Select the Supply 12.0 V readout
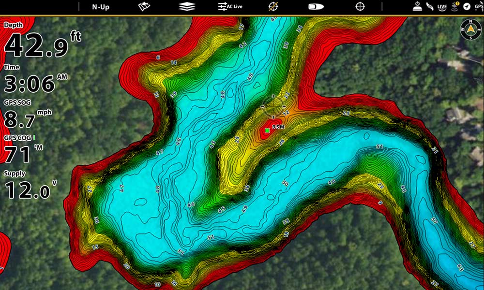The width and height of the screenshot is (484, 290). tap(30, 184)
